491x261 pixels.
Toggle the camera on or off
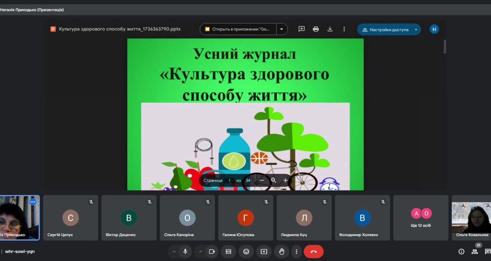tap(212, 252)
